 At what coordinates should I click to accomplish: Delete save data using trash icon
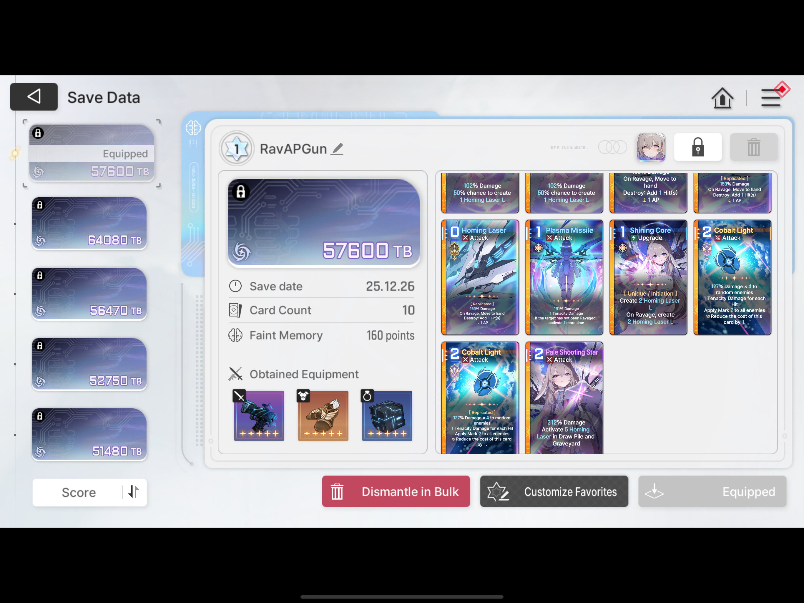(x=753, y=147)
